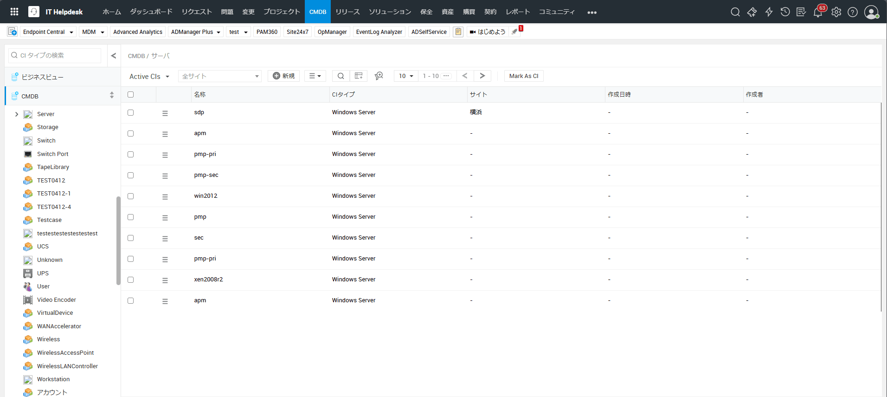Open the 全サイト site dropdown

tap(220, 77)
